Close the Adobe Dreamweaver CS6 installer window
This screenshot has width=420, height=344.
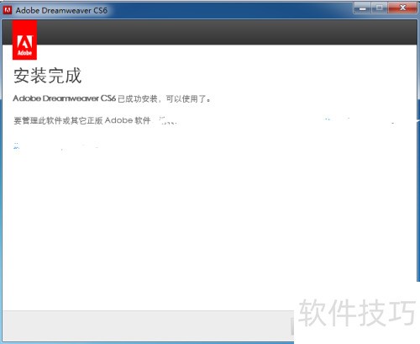pyautogui.click(x=402, y=8)
